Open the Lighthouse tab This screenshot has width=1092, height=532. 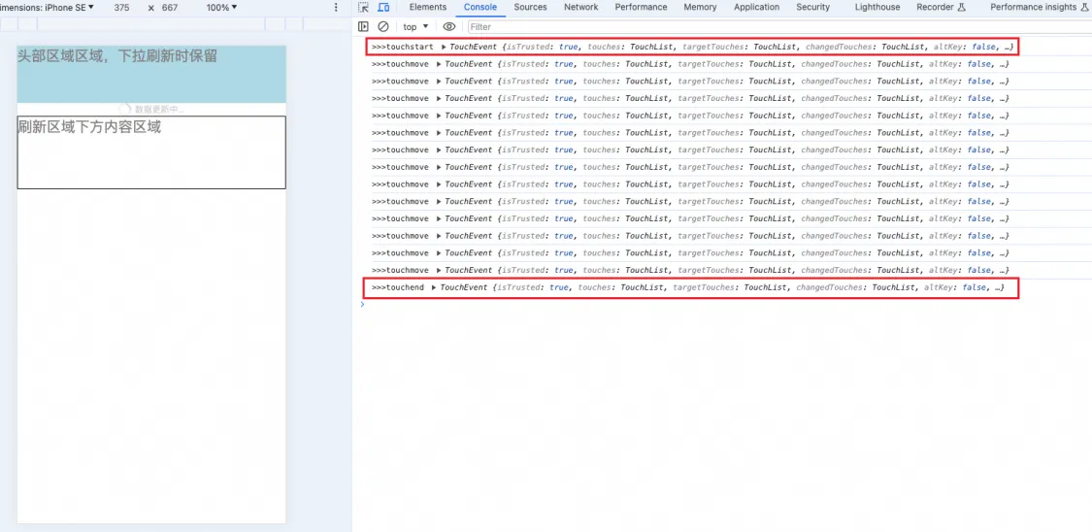tap(877, 7)
